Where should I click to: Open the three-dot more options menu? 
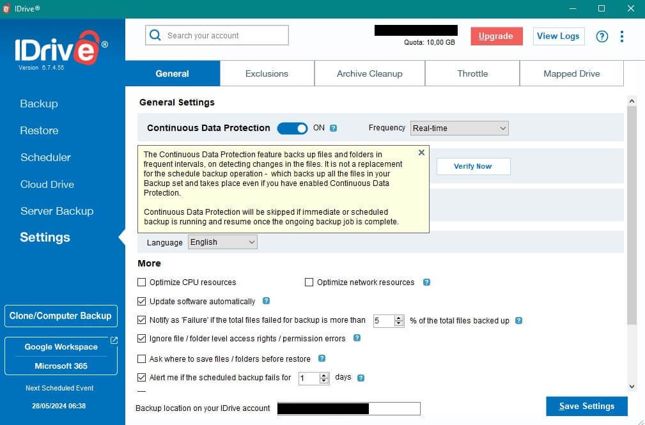[x=622, y=36]
